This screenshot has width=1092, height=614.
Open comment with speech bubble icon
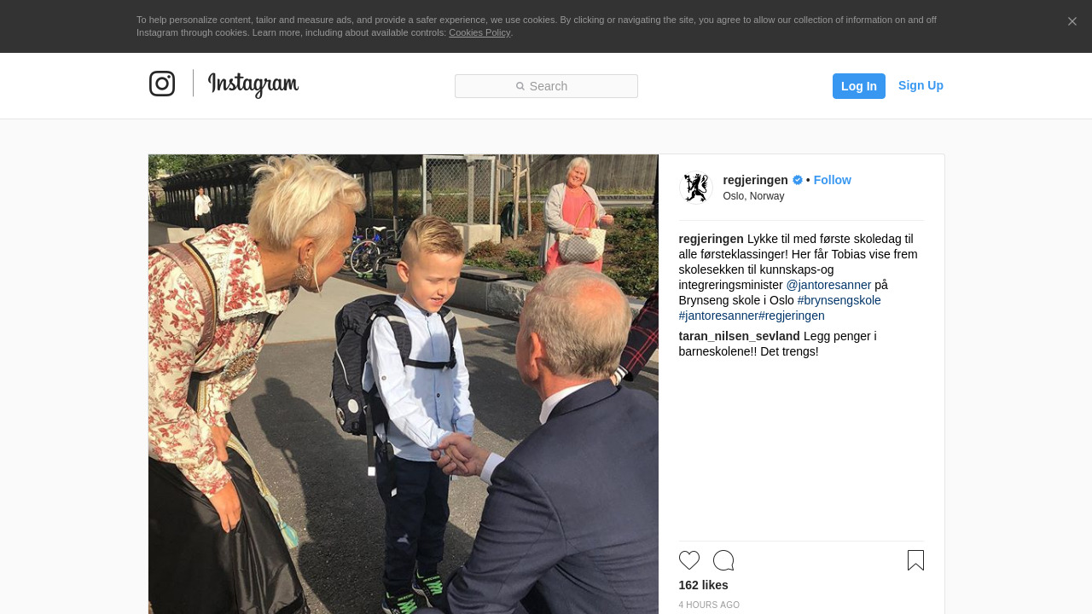tap(723, 560)
